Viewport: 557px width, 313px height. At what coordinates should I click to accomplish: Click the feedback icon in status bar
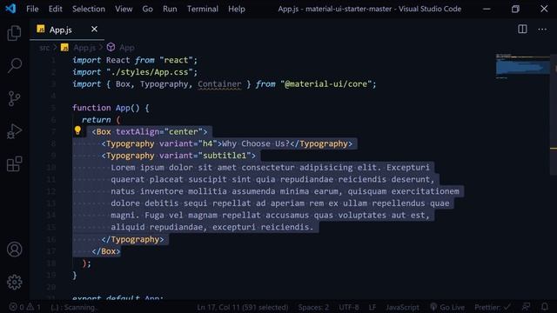(x=526, y=307)
